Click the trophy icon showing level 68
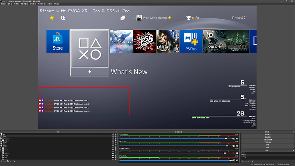 pos(188,18)
